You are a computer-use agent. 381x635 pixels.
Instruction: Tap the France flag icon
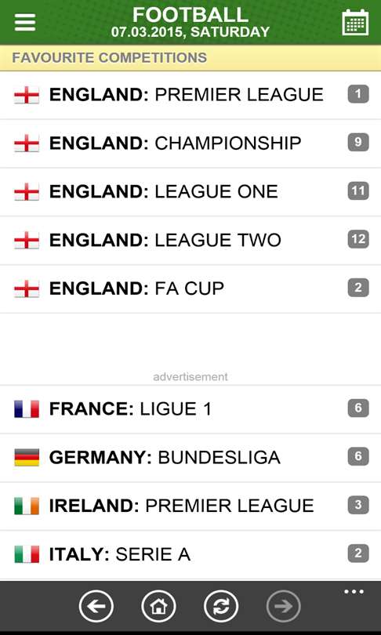pos(27,409)
